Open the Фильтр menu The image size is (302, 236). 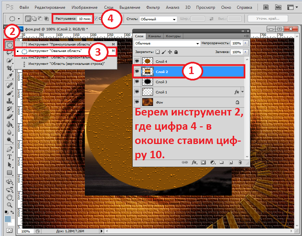(x=153, y=7)
